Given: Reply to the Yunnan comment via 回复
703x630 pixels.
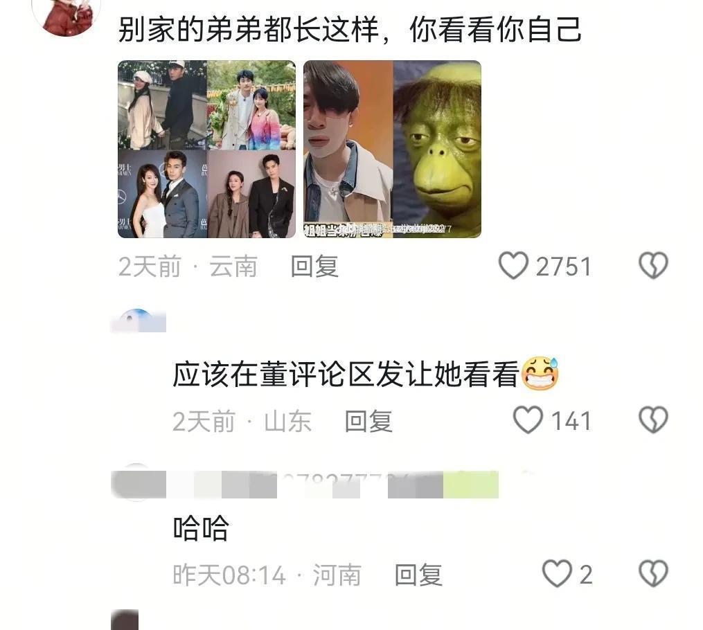Looking at the screenshot, I should (x=314, y=266).
